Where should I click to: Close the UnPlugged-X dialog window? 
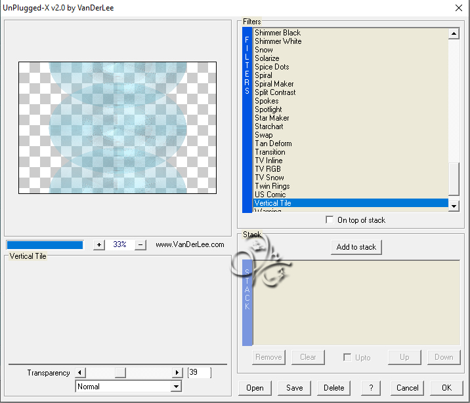click(459, 8)
